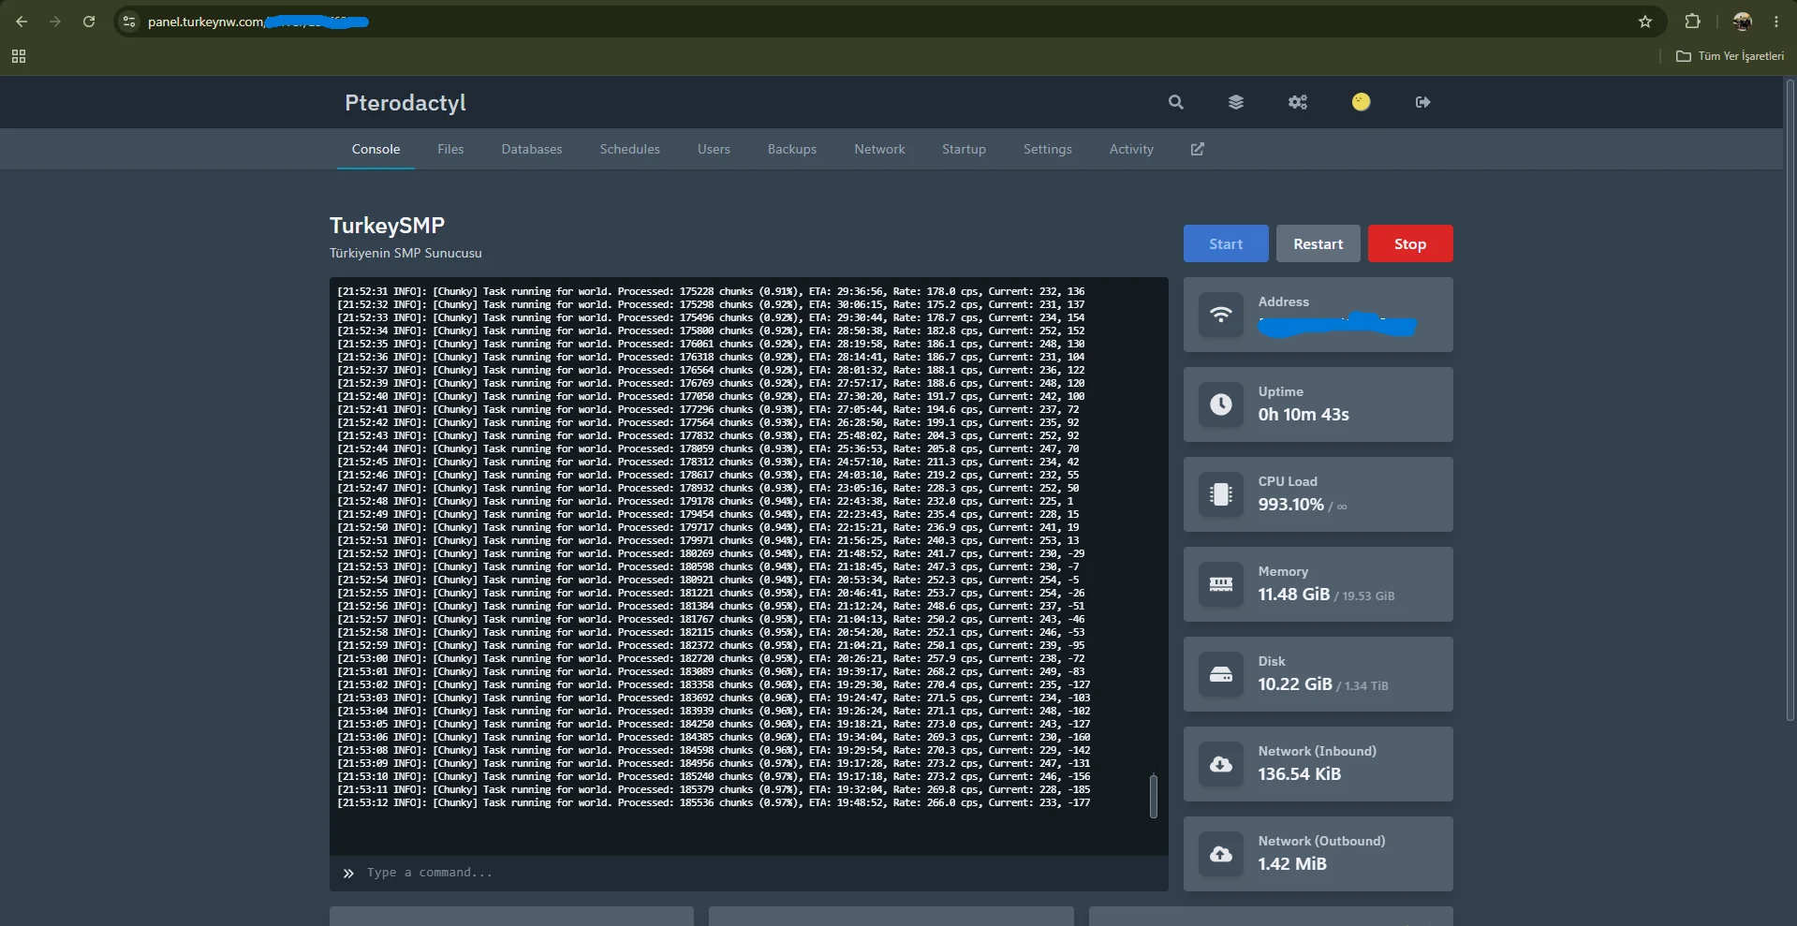Click the Restart server button

(x=1318, y=243)
